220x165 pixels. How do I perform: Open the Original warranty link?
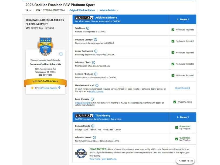tap(83, 103)
